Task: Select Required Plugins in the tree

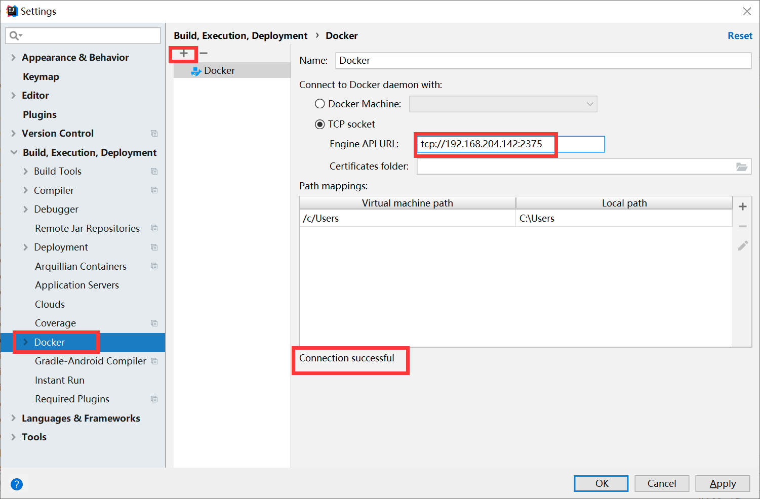Action: tap(72, 399)
